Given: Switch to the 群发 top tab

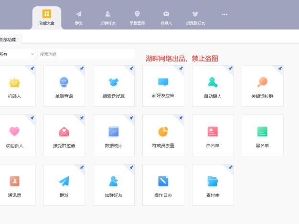Looking at the screenshot, I should pos(78,18).
